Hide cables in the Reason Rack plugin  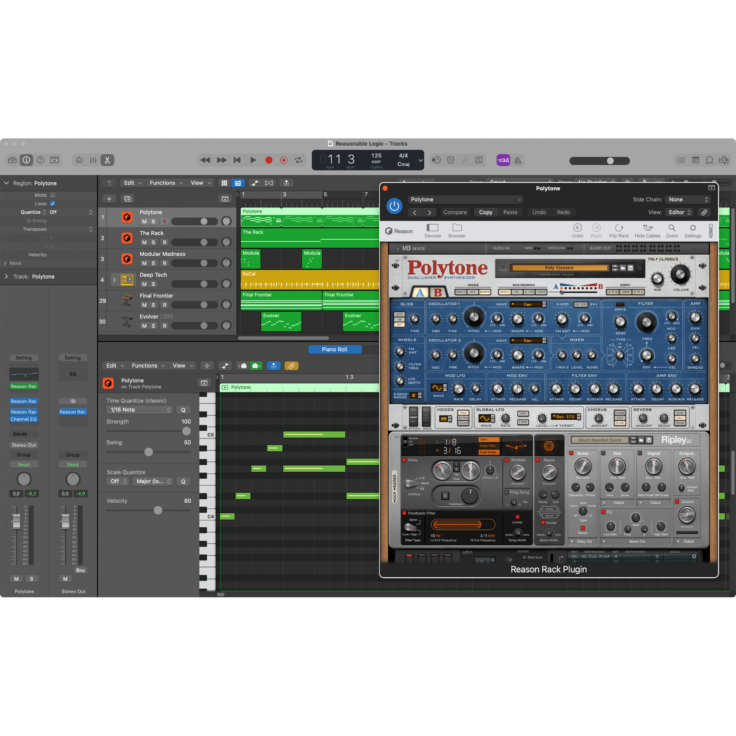(x=647, y=230)
